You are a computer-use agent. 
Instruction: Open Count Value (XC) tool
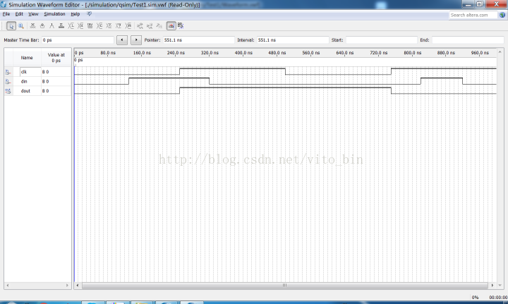tap(99, 26)
